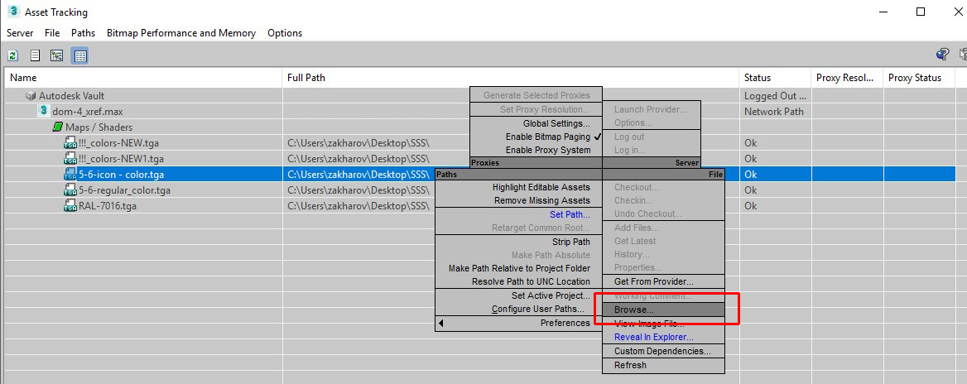Screen dimensions: 967x384
Task: Choose Get From Provider... entry
Action: [x=654, y=281]
